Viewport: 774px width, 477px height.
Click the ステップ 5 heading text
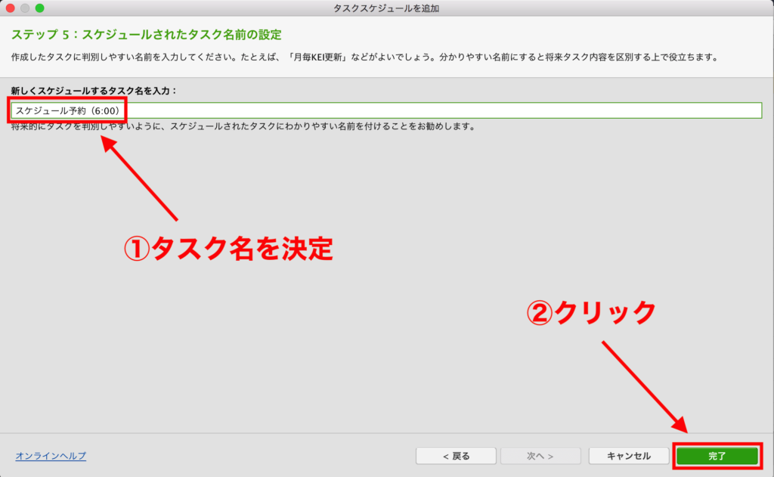(147, 35)
